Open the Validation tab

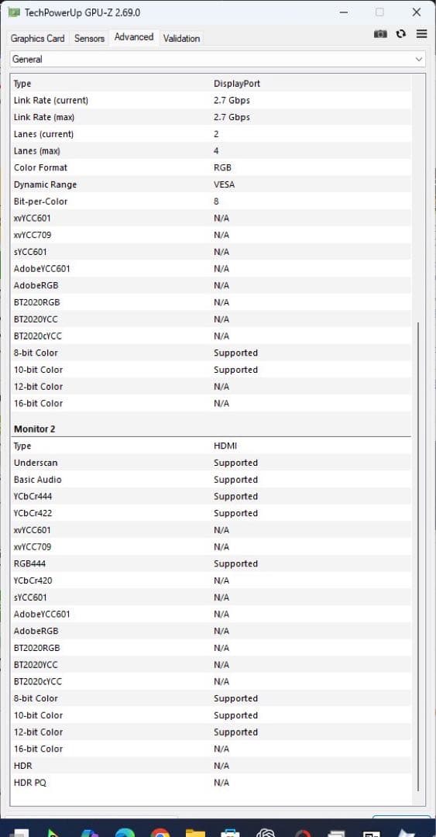point(181,39)
